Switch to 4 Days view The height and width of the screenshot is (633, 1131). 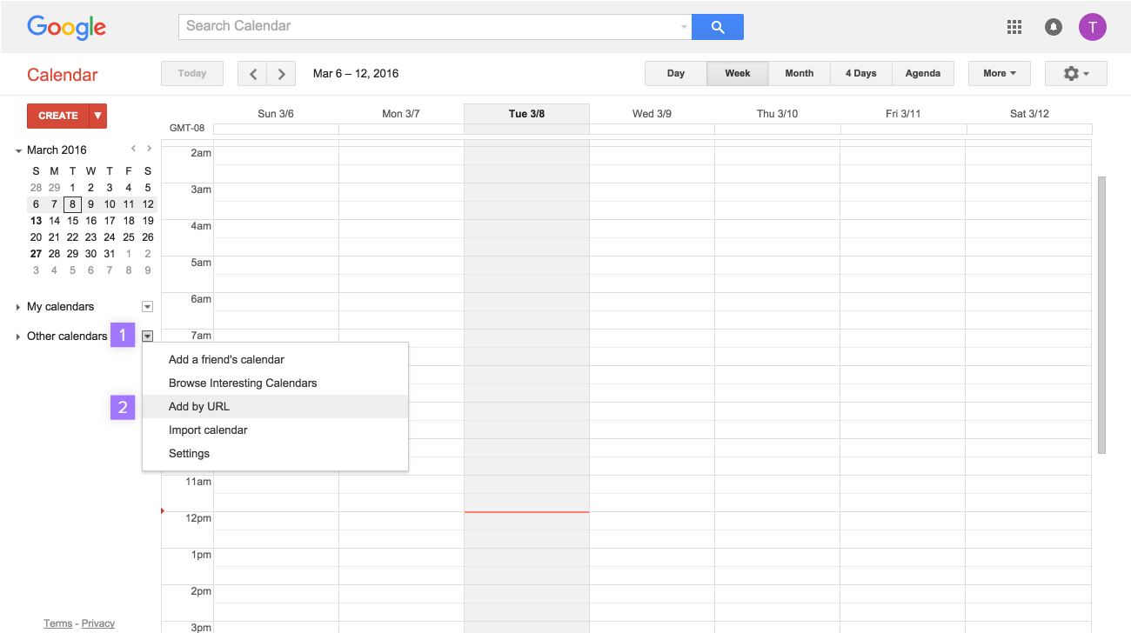[861, 74]
